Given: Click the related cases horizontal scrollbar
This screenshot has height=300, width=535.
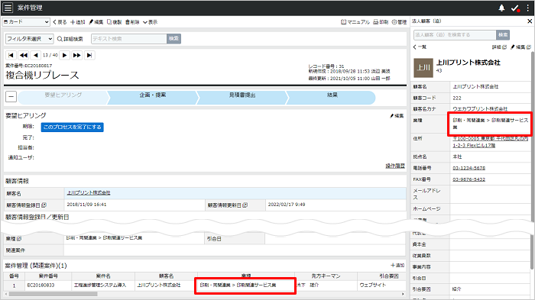Looking at the screenshot, I should pyautogui.click(x=53, y=294).
